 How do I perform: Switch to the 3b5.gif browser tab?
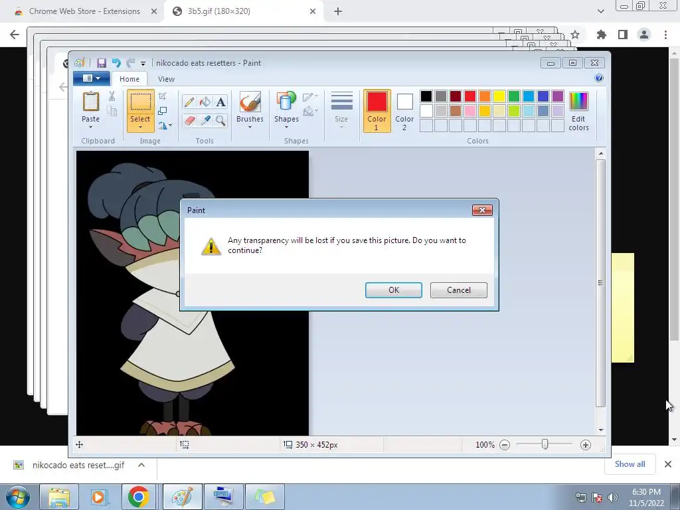[x=243, y=11]
